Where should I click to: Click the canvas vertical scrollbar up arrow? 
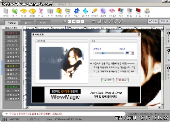click(x=162, y=31)
